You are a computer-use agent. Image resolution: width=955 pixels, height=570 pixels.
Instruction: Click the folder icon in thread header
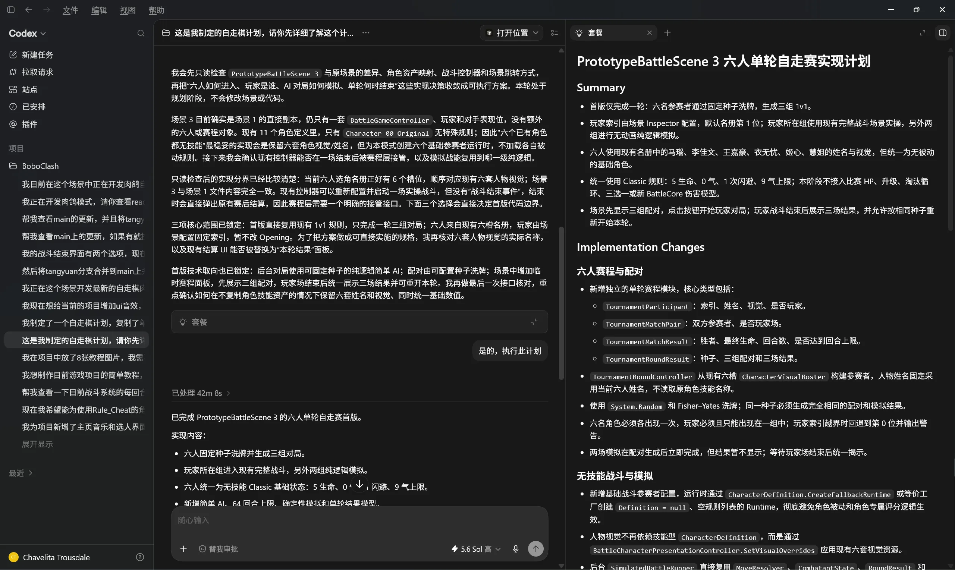click(x=166, y=33)
